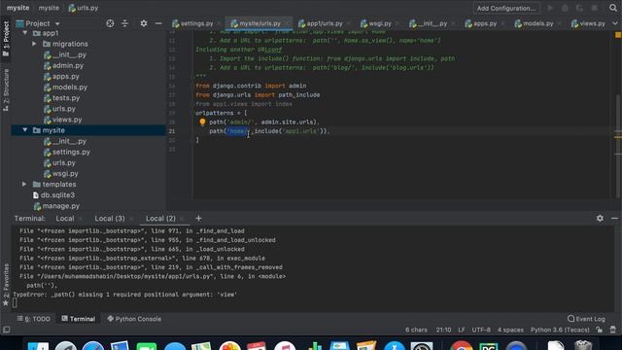Click the error stripe mark in editor scrollbar
The width and height of the screenshot is (622, 350).
tap(618, 137)
